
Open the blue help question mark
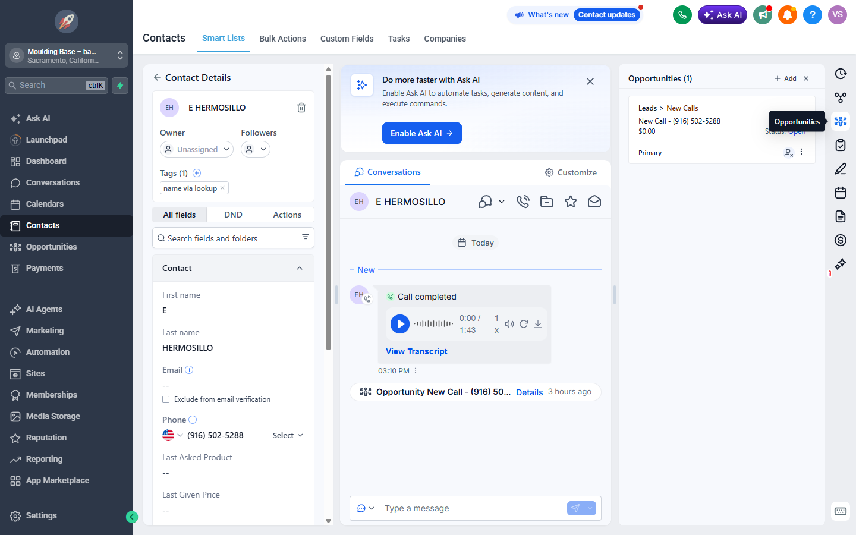(x=813, y=15)
